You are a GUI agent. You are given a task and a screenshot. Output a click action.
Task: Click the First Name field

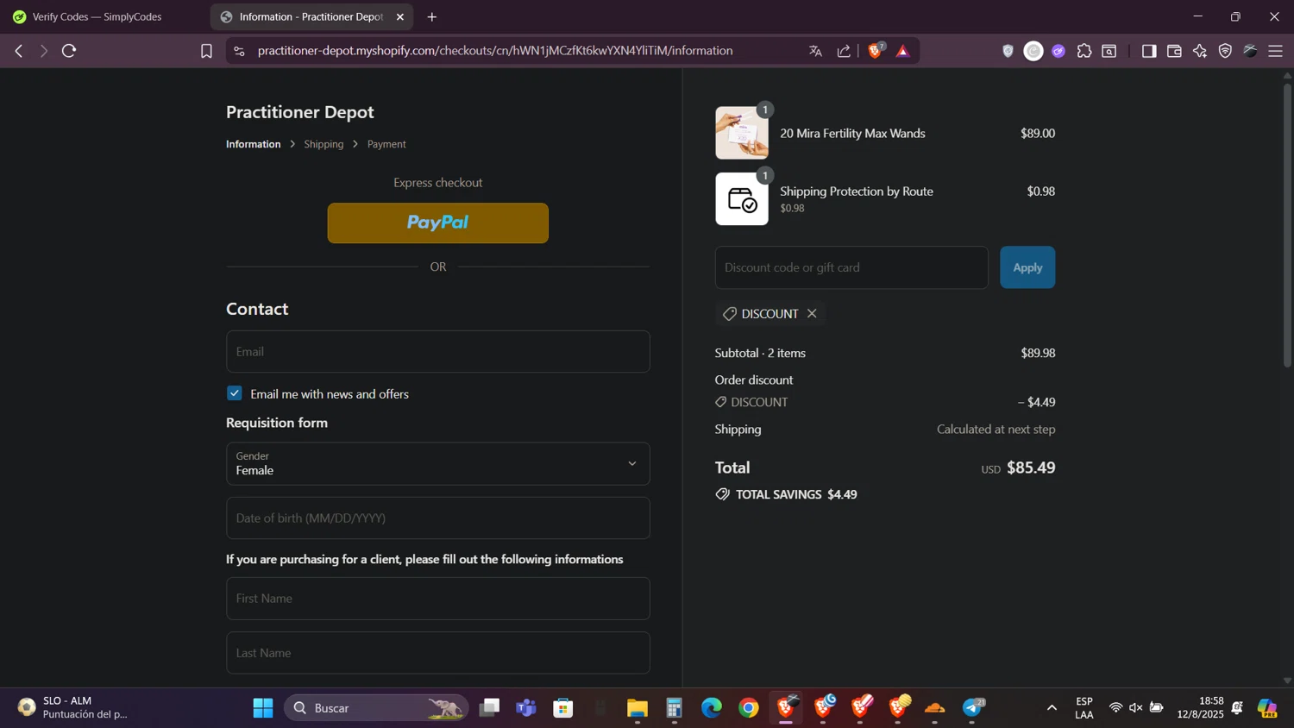(437, 598)
